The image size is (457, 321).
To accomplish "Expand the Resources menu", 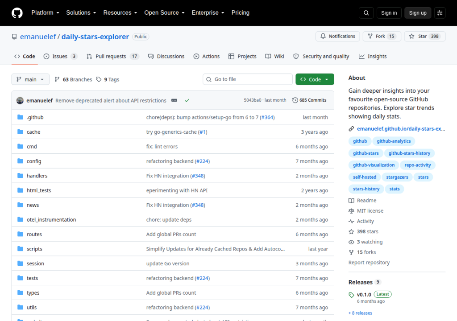I will coord(120,13).
